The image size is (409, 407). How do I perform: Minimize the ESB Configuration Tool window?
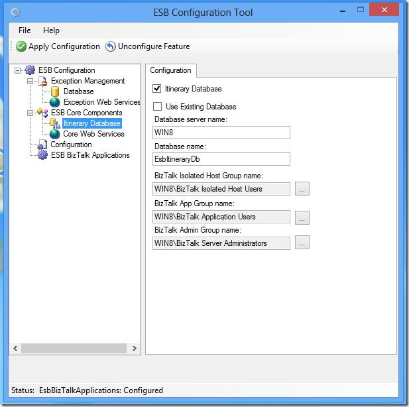pyautogui.click(x=343, y=11)
